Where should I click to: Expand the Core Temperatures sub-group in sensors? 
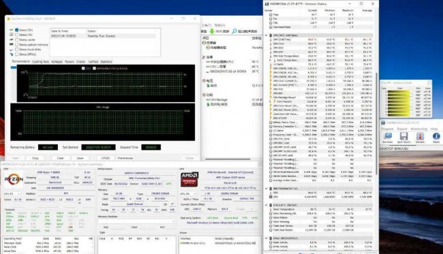(x=271, y=60)
